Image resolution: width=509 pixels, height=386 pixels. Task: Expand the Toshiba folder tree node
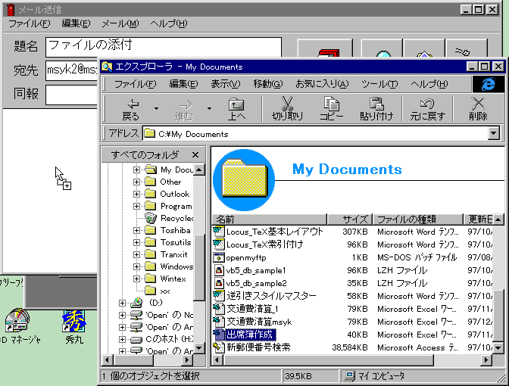[x=137, y=230]
